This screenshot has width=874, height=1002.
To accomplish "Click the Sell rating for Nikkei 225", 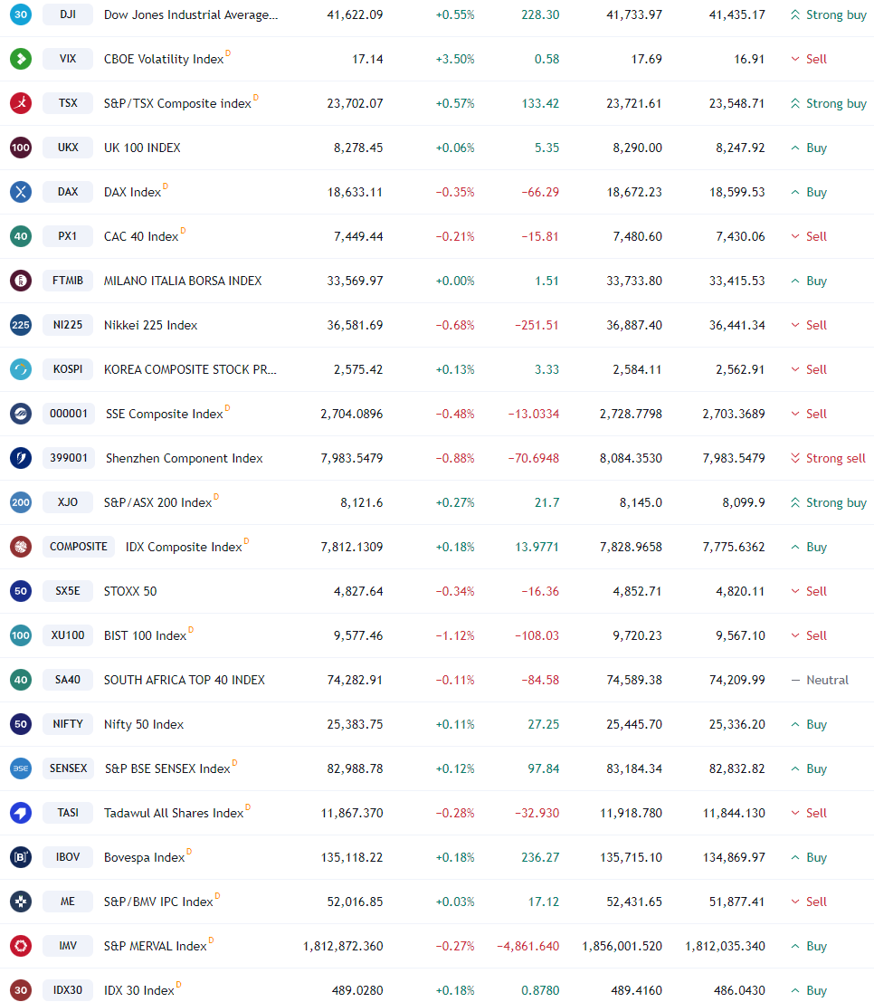I will tap(809, 325).
